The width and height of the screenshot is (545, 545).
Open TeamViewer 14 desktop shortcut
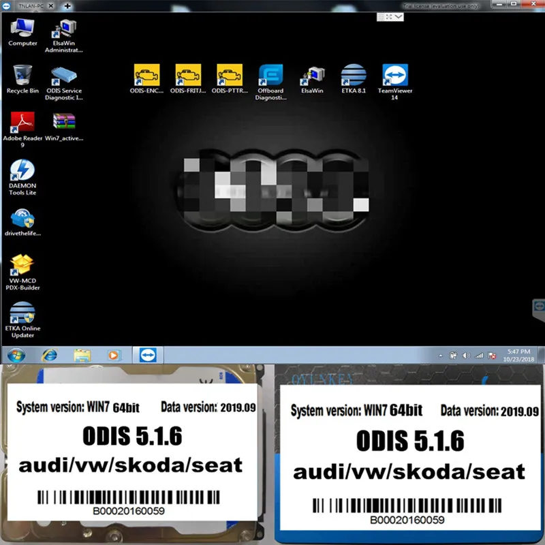point(395,82)
